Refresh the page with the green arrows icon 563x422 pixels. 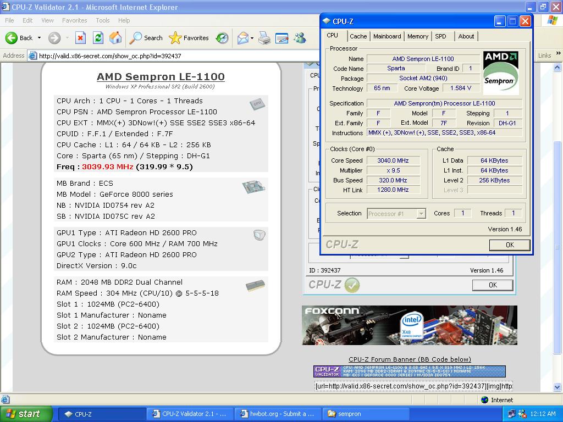98,38
